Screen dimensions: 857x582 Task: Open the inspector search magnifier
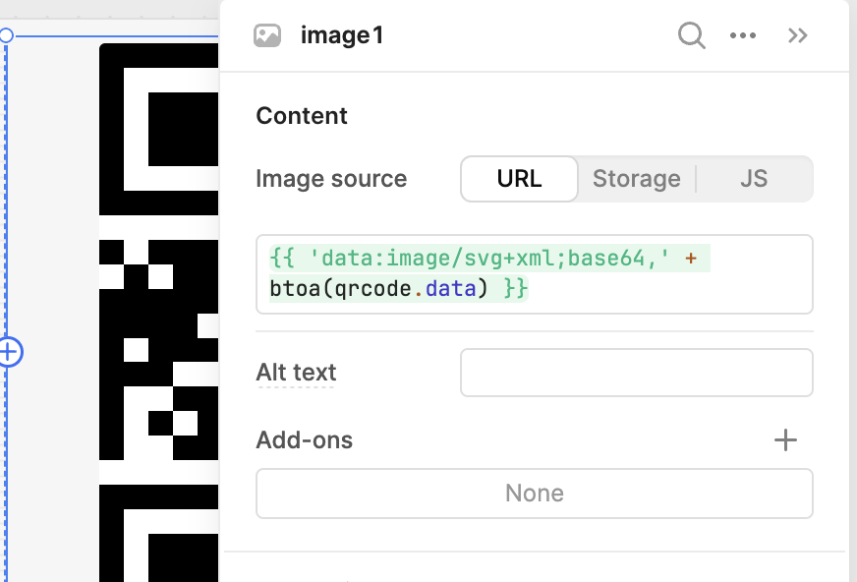[x=692, y=36]
